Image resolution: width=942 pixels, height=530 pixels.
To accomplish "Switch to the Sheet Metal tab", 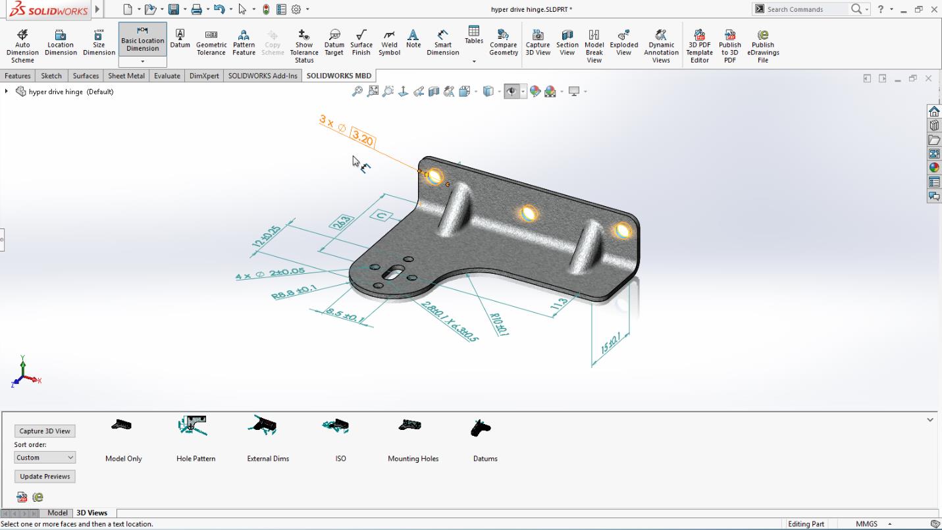I will pyautogui.click(x=126, y=76).
